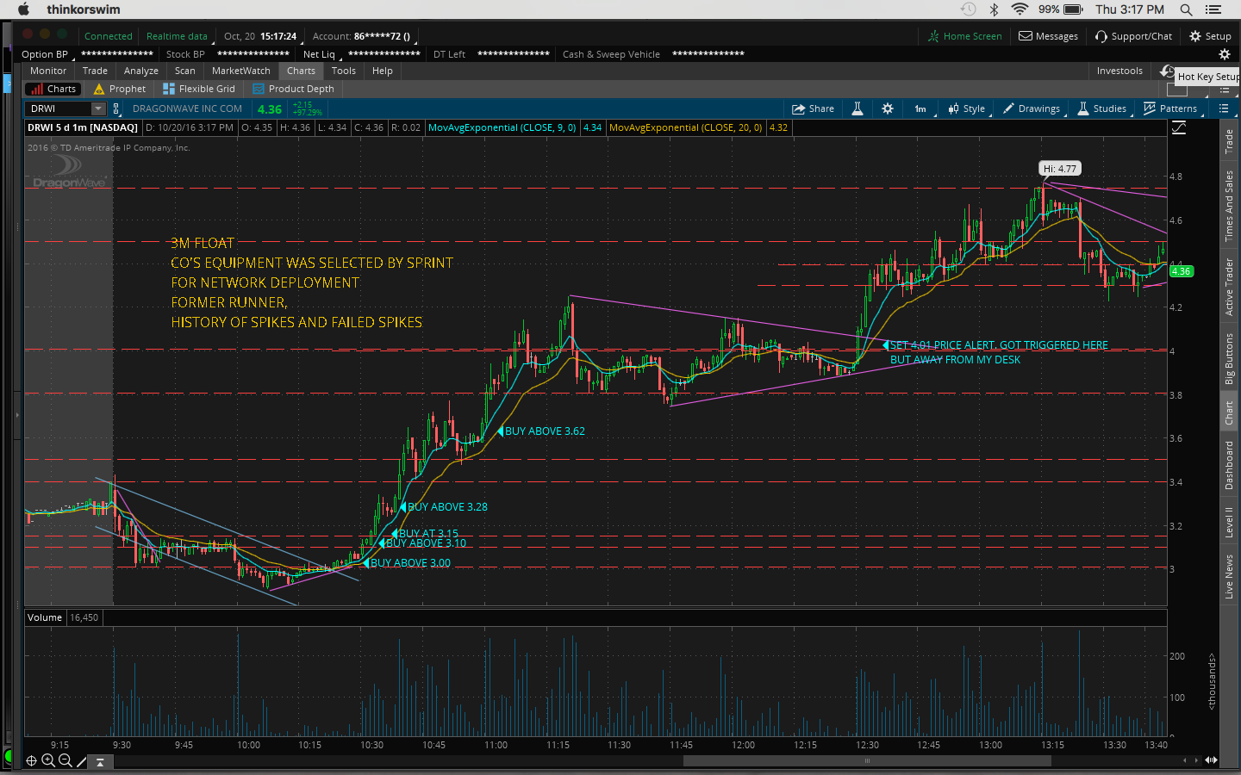Switch to Prophet chart mode
The height and width of the screenshot is (775, 1241).
click(120, 89)
